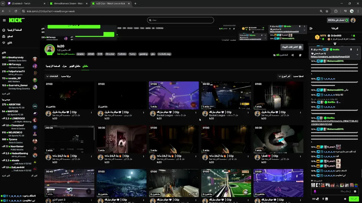This screenshot has width=362, height=203.
Task: Select the gaming tag
Action: point(143,54)
